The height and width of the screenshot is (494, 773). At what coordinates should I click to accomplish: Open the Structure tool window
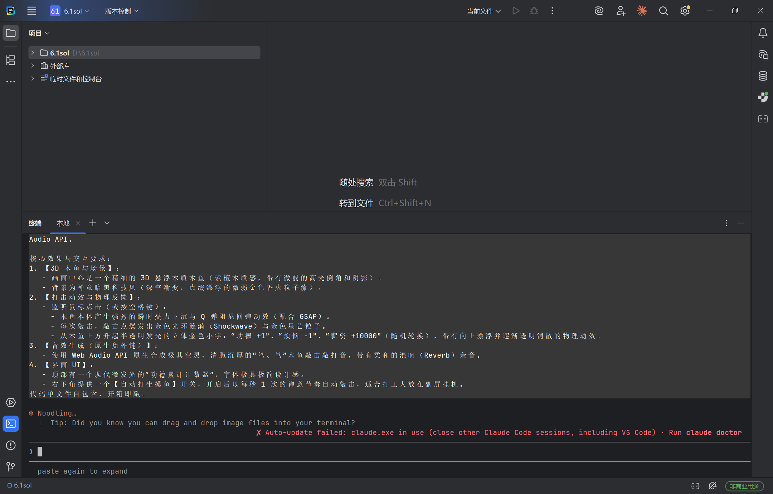[x=11, y=60]
